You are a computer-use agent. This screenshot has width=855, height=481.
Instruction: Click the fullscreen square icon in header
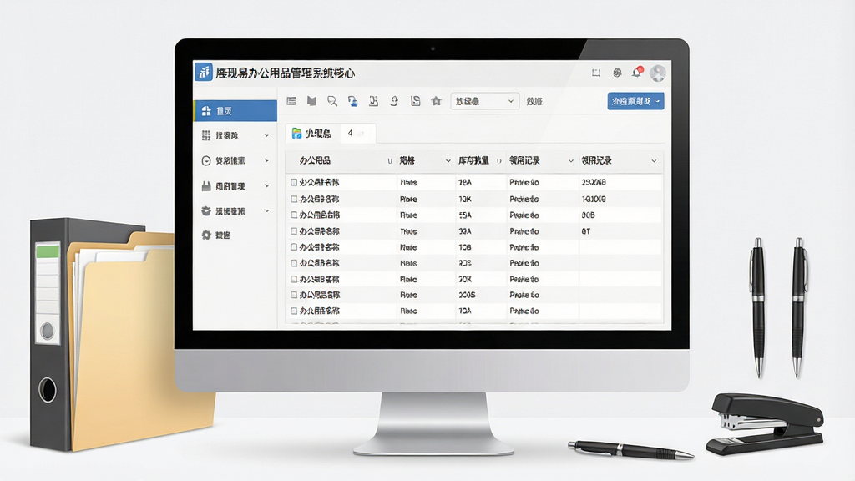point(596,73)
